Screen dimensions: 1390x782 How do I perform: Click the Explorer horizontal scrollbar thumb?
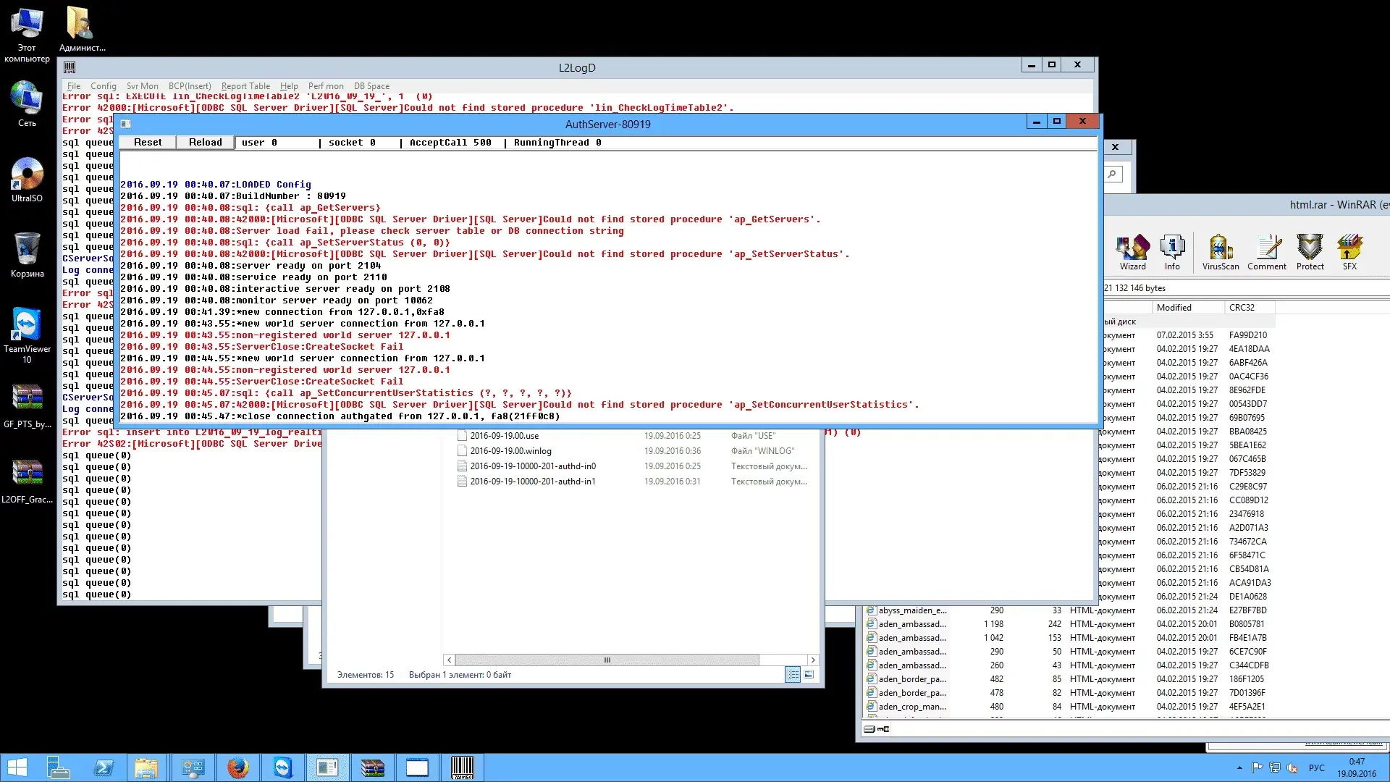607,660
